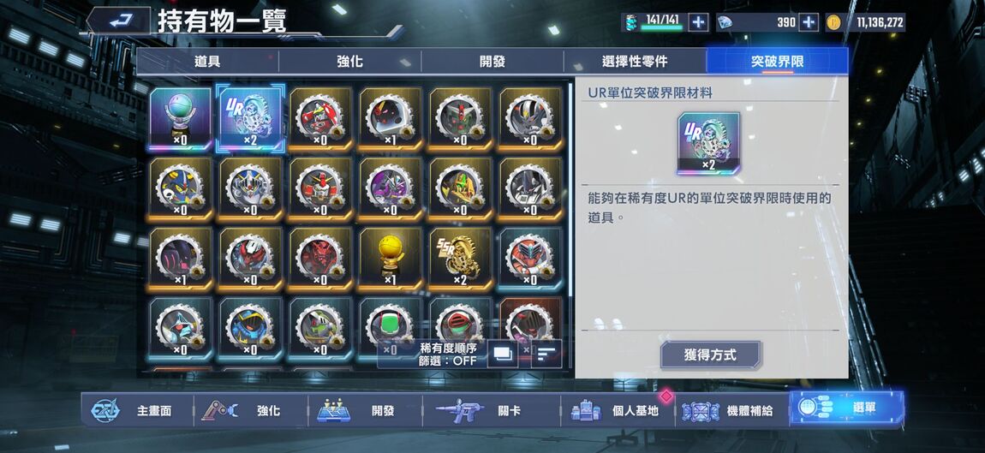Select the gold trophy item with ×1
Image resolution: width=985 pixels, height=453 pixels.
tap(391, 259)
